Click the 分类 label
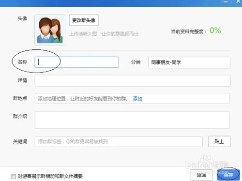The image size is (242, 181). tap(136, 62)
